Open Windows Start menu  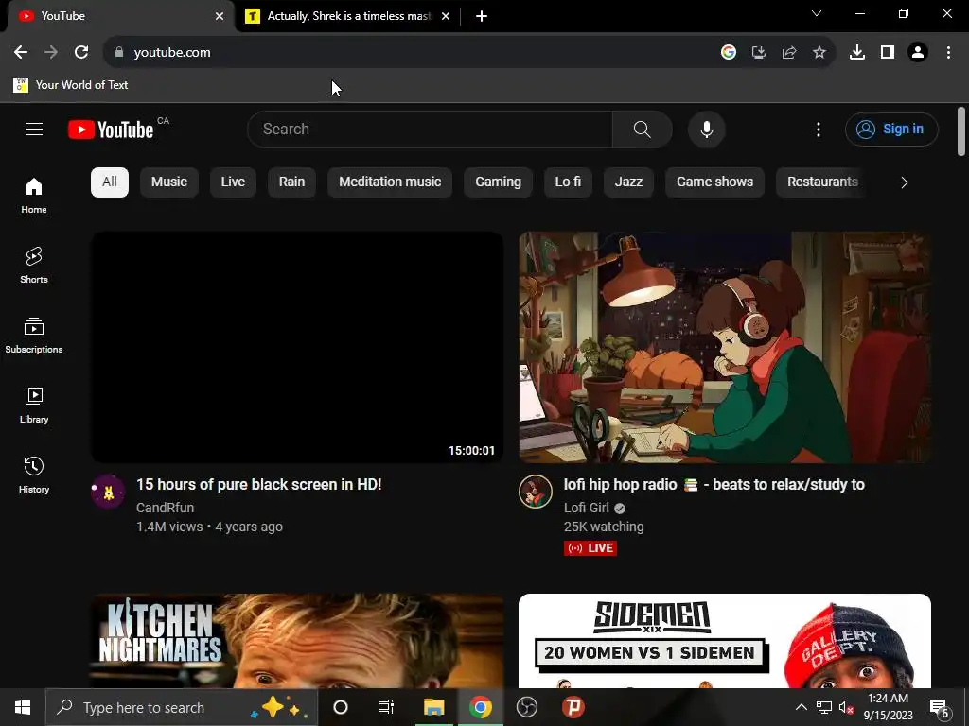(23, 707)
